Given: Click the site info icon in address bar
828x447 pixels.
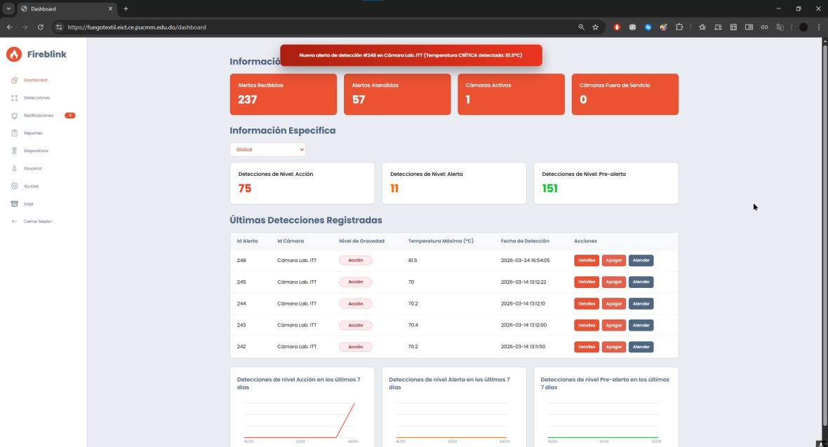Looking at the screenshot, I should [x=59, y=27].
